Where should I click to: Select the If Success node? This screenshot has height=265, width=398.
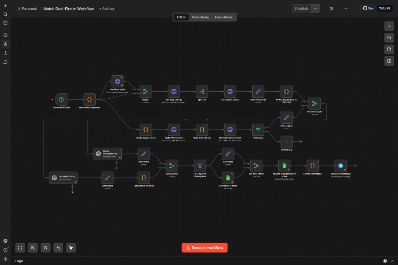pyautogui.click(x=258, y=129)
